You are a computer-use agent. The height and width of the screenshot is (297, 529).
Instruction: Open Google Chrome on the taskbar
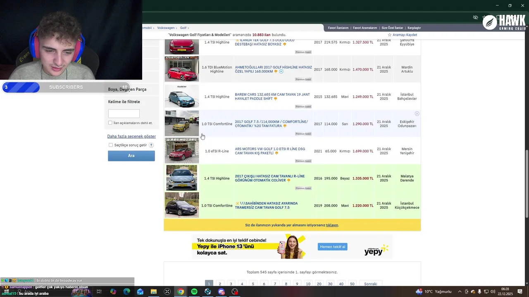[x=181, y=292]
